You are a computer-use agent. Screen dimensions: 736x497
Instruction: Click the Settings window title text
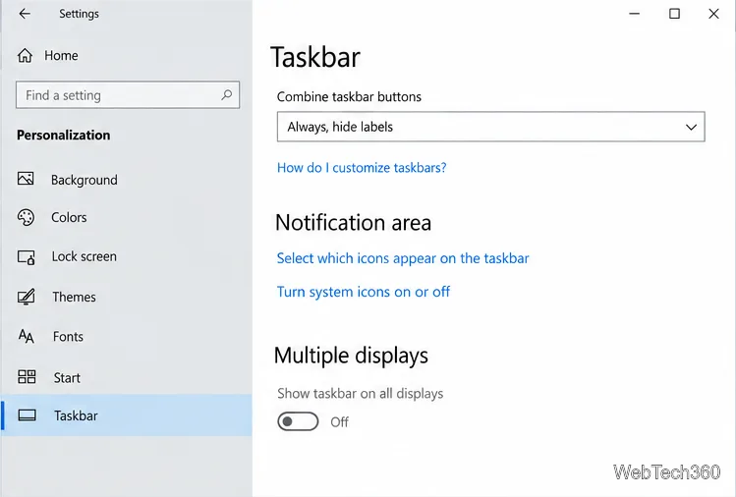[79, 14]
